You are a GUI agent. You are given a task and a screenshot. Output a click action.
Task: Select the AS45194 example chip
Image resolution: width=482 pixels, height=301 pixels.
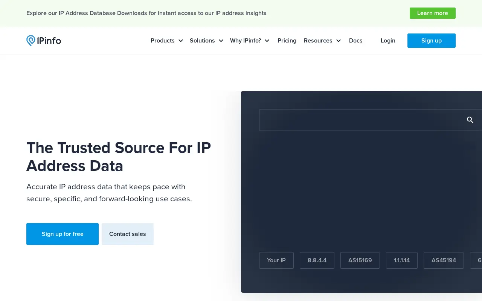[x=444, y=260]
